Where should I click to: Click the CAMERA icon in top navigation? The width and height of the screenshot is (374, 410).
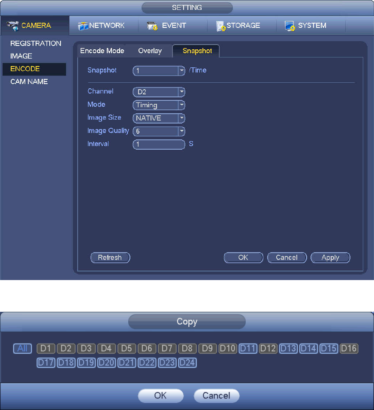[x=12, y=26]
